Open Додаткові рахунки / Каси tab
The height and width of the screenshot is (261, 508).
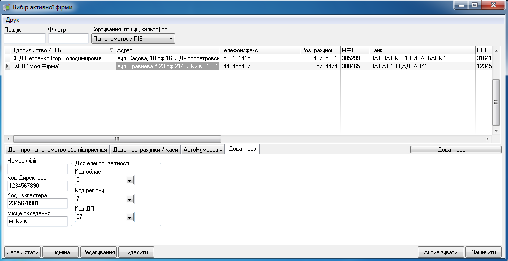tap(145, 149)
